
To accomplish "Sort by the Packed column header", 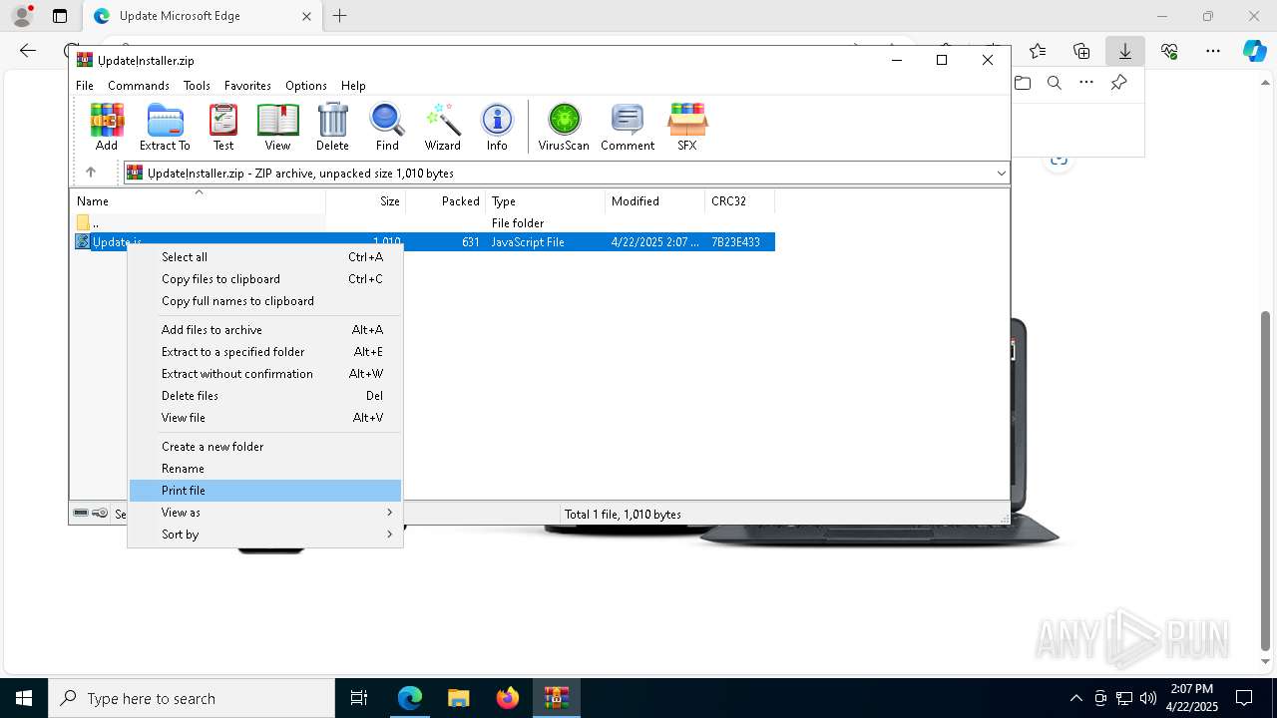I will click(x=446, y=200).
